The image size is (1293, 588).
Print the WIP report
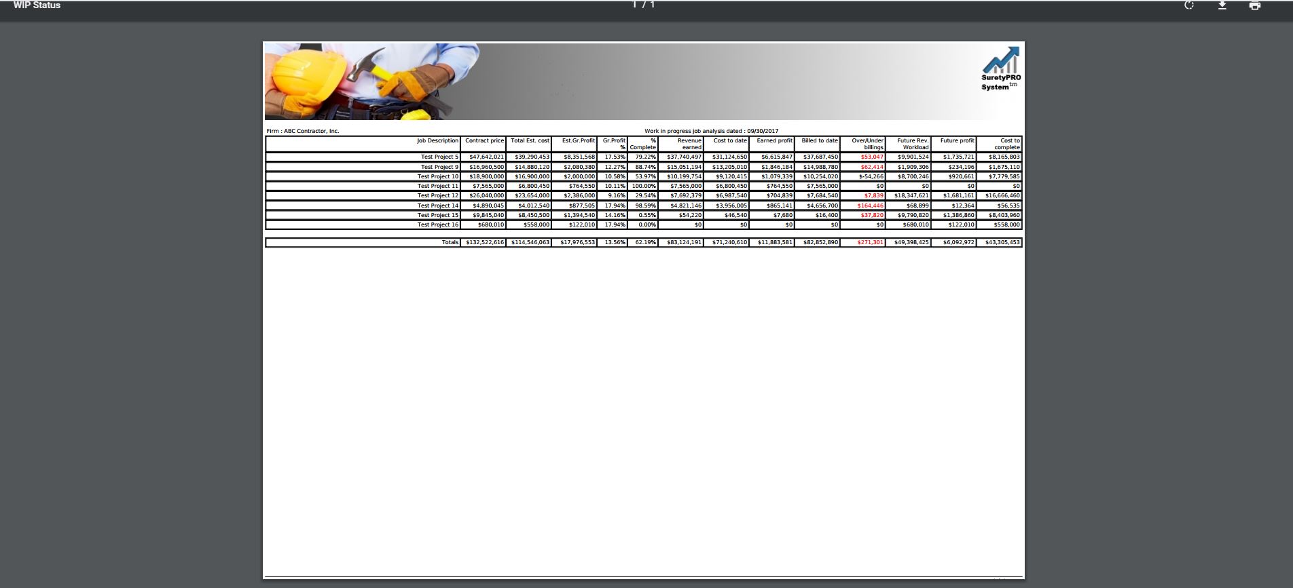(1254, 5)
